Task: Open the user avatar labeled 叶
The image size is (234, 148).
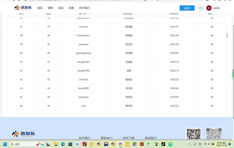Action: pos(209,8)
